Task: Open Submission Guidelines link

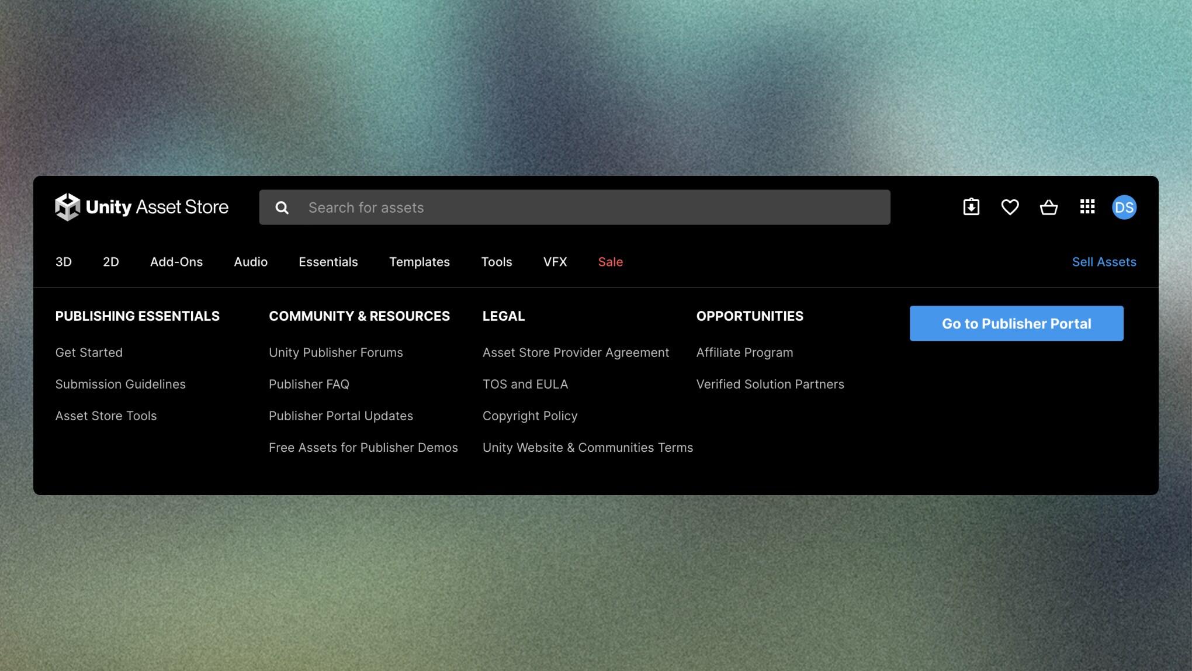Action: point(120,384)
